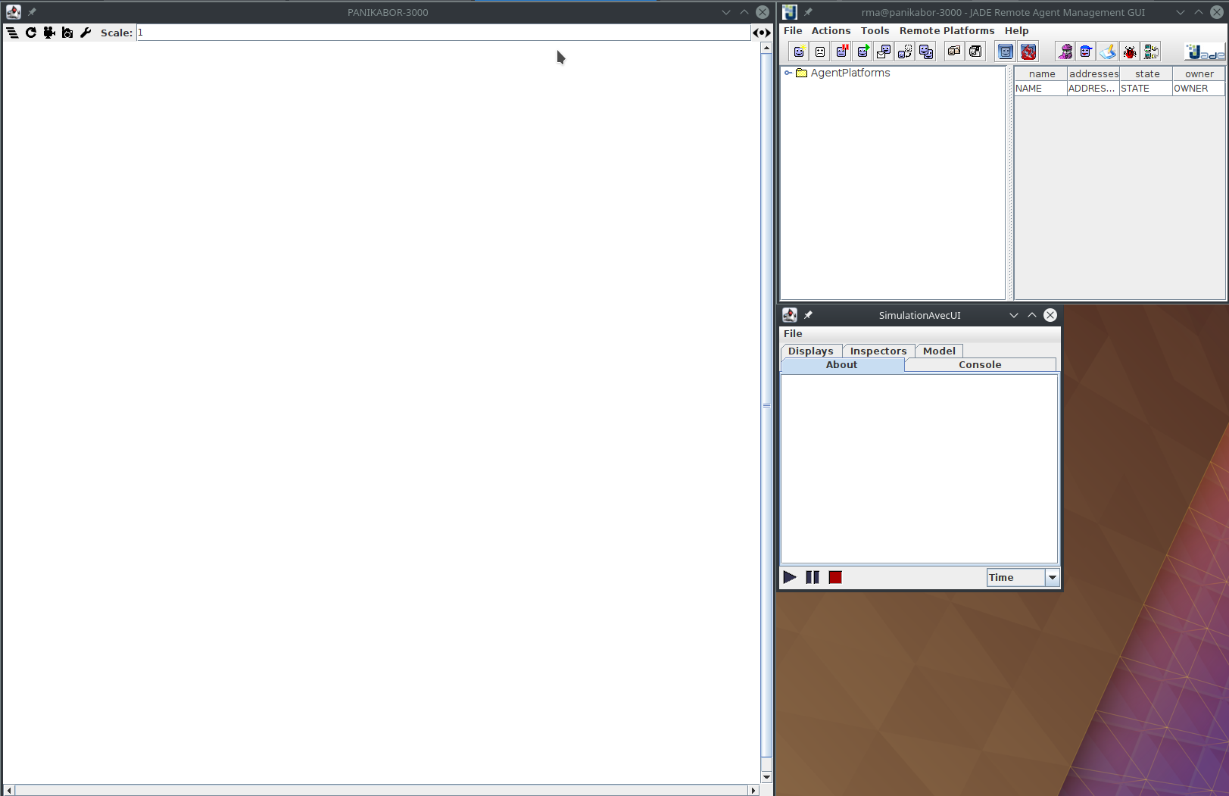The image size is (1229, 796).
Task: Click the Start New Agent toolbar icon
Action: pyautogui.click(x=799, y=52)
